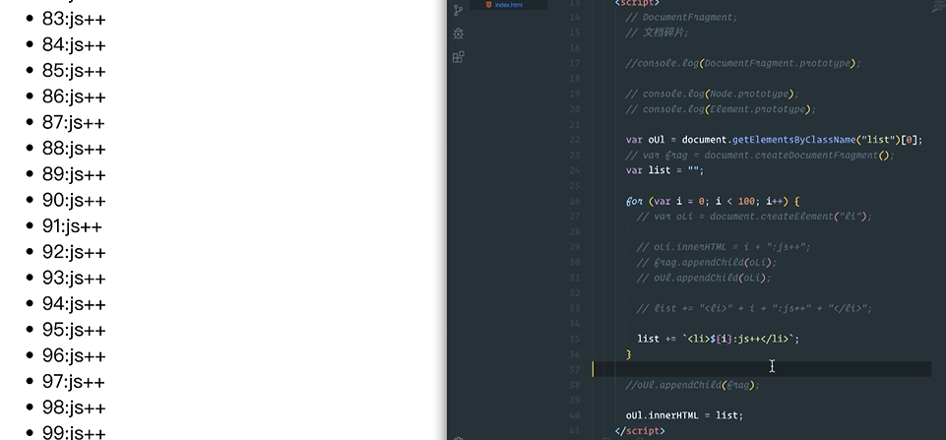Click the for loop header line
This screenshot has height=440, width=946.
713,201
